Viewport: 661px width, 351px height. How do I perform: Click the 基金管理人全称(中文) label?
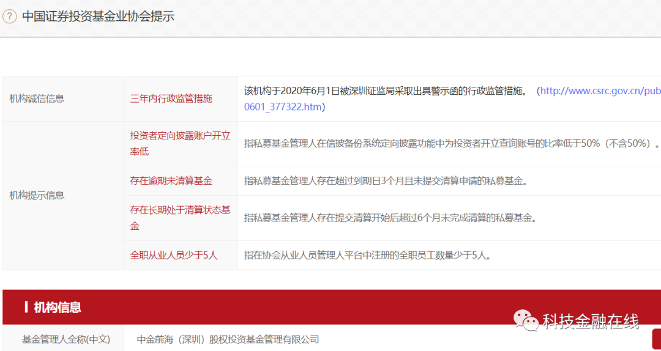click(65, 339)
